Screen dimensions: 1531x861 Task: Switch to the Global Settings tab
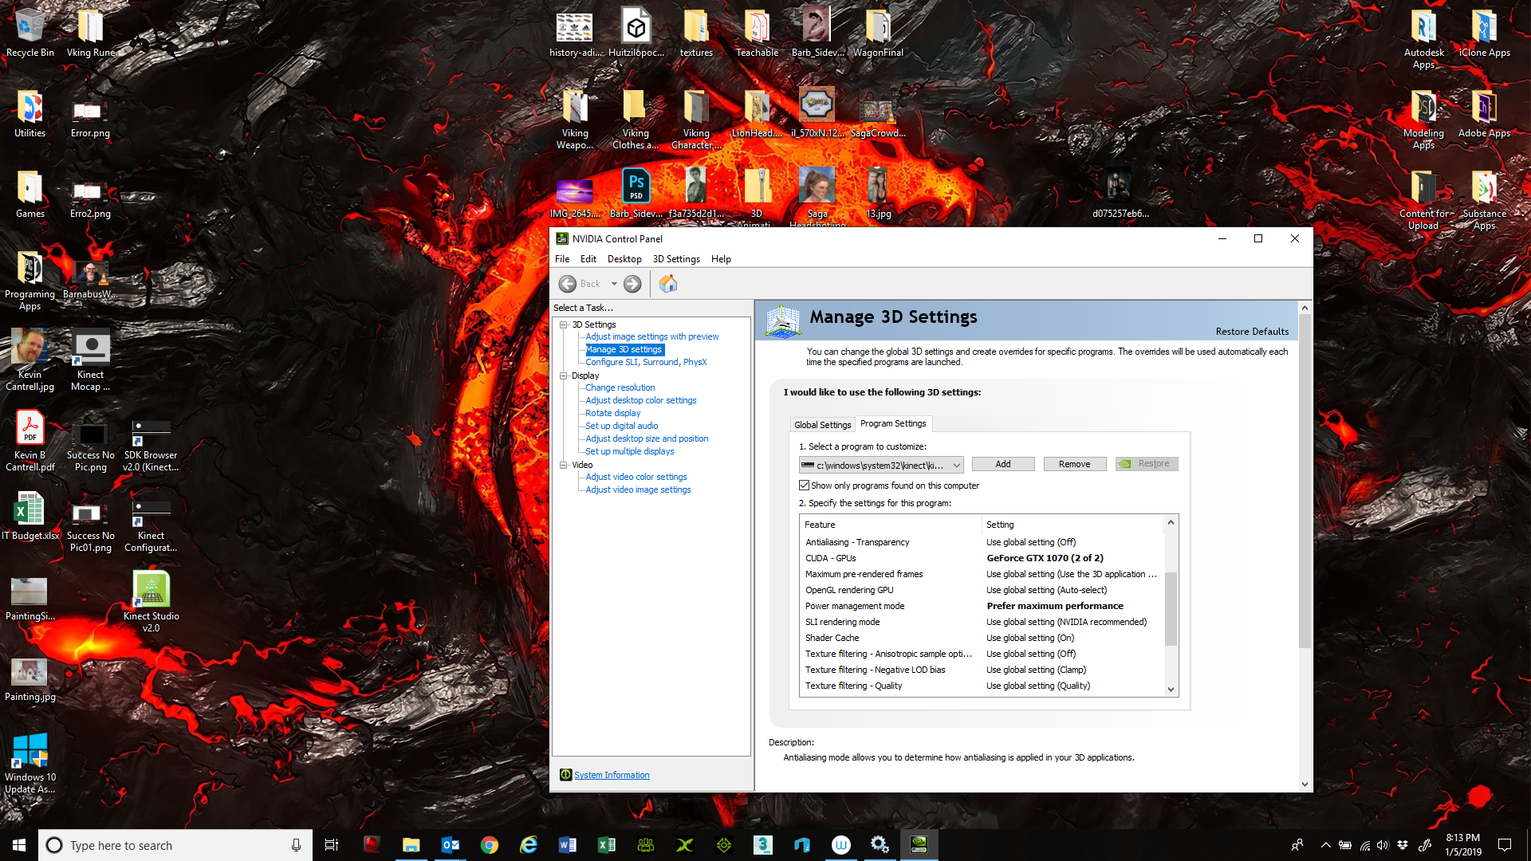822,425
